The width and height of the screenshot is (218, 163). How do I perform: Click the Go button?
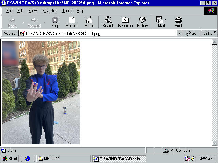tap(191, 33)
